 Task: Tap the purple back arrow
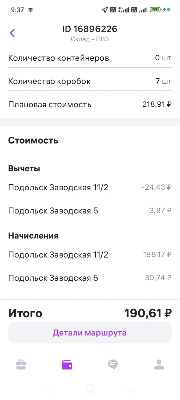[x=12, y=33]
